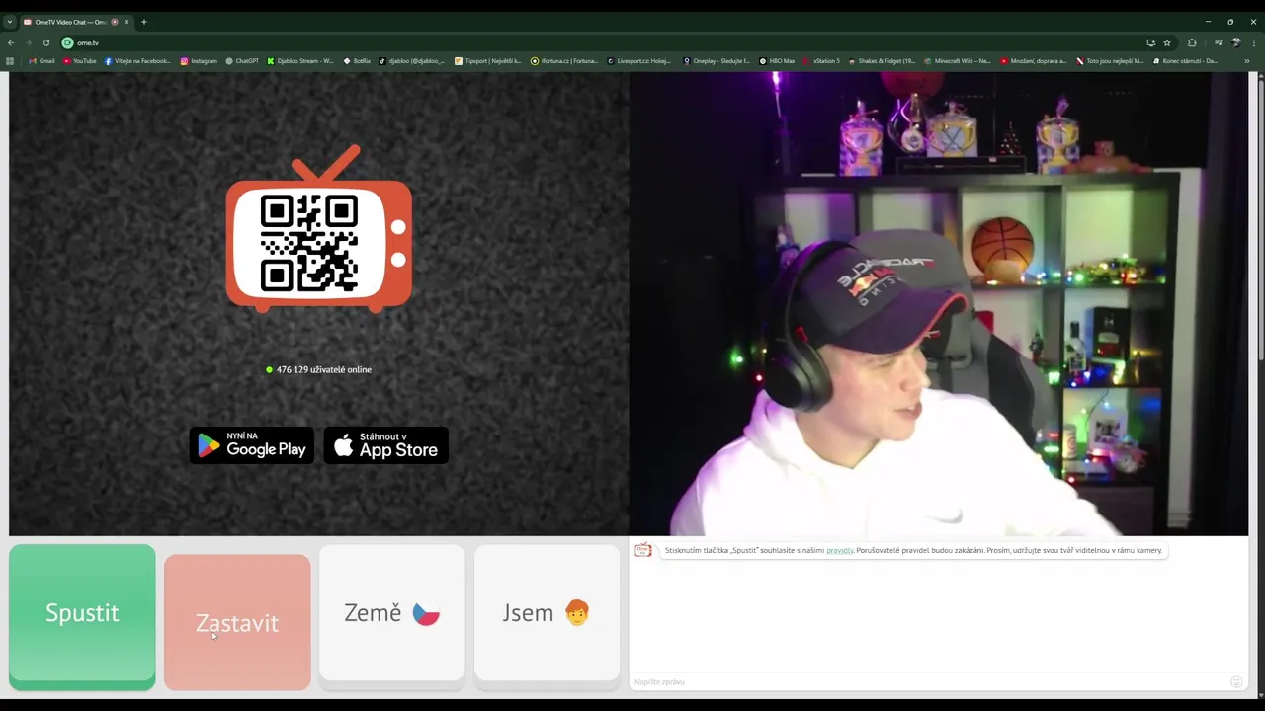Reload the ome.tv page

coord(46,42)
